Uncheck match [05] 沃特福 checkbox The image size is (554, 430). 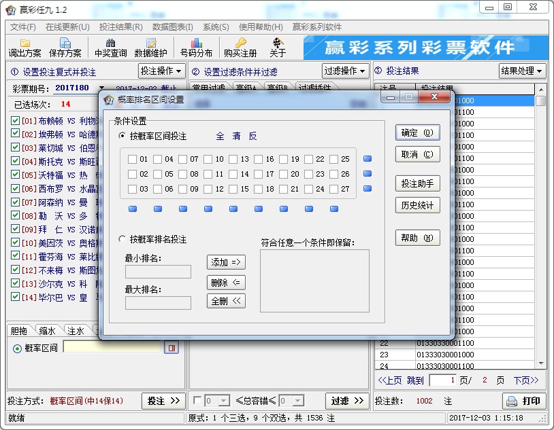point(15,173)
